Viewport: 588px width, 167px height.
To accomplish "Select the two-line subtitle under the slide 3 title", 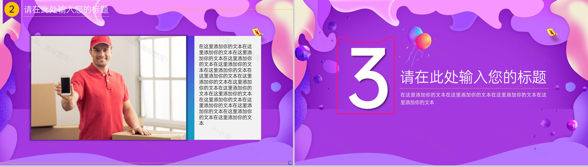I will [x=473, y=98].
